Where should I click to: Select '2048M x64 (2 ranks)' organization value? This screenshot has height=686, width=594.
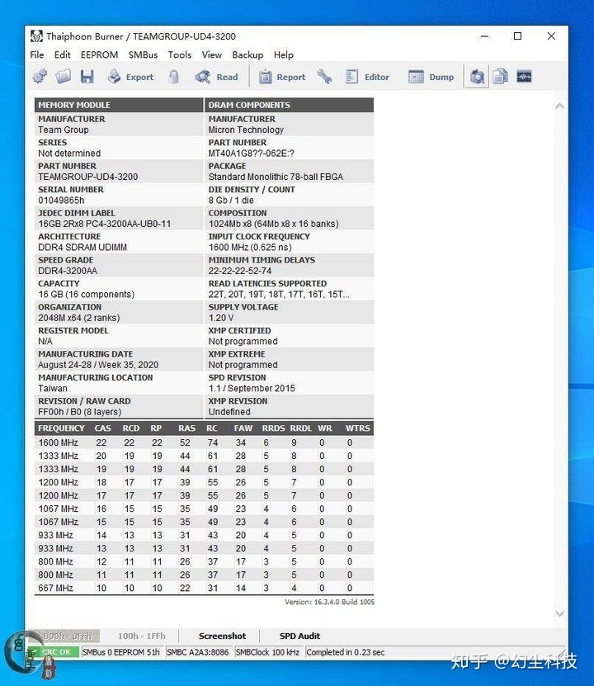click(x=78, y=318)
